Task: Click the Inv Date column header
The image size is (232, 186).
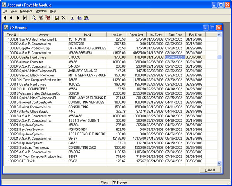Action: (x=156, y=35)
